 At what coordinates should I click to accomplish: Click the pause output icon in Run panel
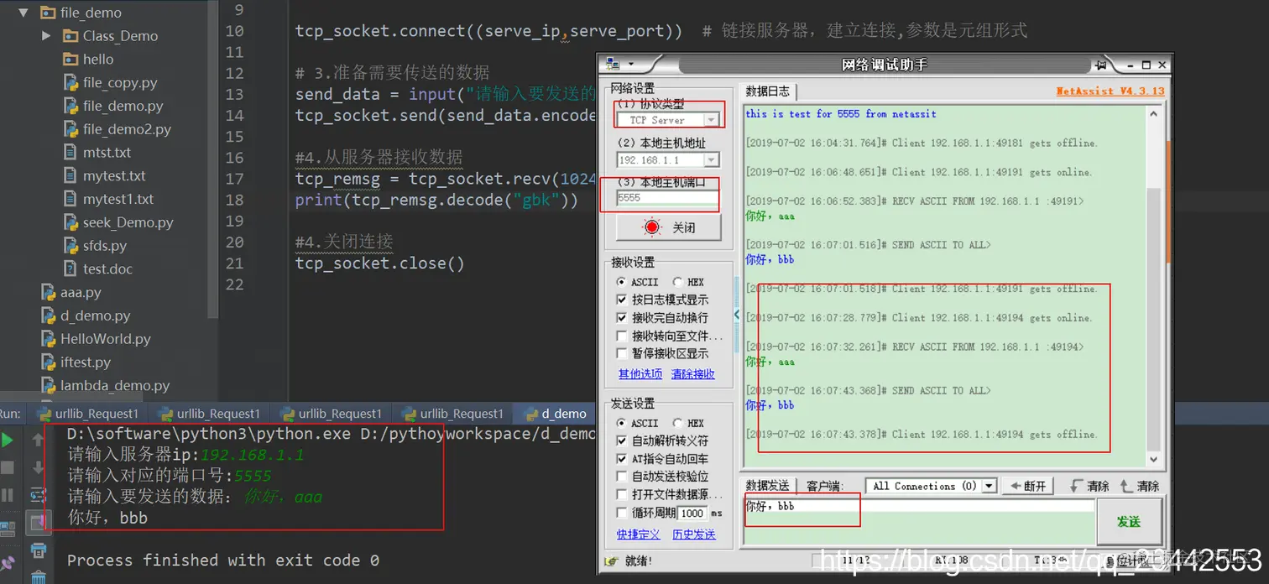pyautogui.click(x=8, y=494)
